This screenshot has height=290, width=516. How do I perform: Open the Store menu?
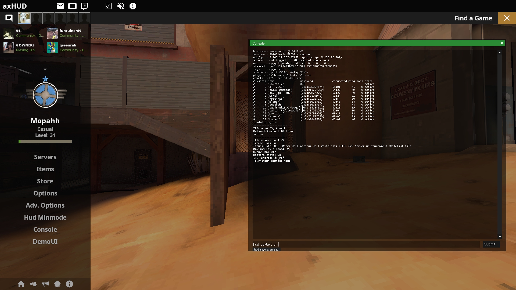pos(45,181)
